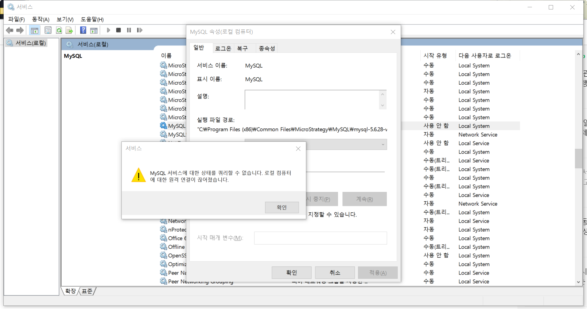The image size is (587, 309).
Task: Click the Start Service play icon
Action: pyautogui.click(x=108, y=30)
